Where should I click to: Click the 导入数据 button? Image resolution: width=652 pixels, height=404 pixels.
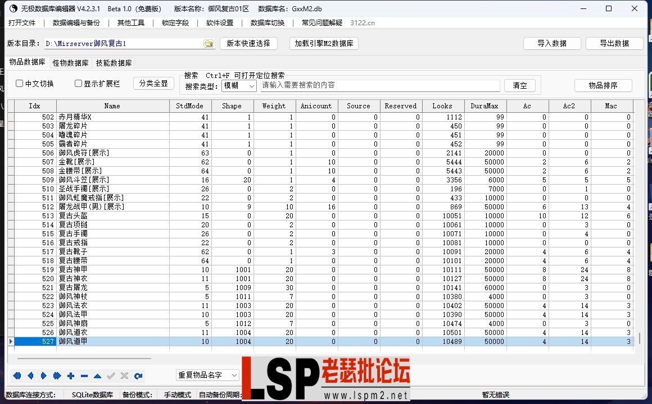552,43
